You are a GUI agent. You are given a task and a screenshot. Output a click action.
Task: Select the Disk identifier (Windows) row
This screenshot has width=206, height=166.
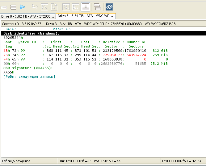(103, 33)
